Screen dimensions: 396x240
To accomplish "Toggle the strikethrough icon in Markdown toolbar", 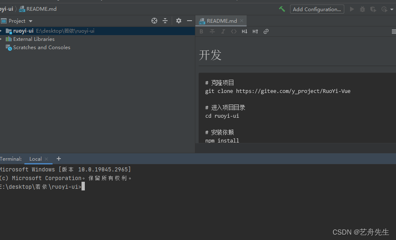I will (x=212, y=31).
